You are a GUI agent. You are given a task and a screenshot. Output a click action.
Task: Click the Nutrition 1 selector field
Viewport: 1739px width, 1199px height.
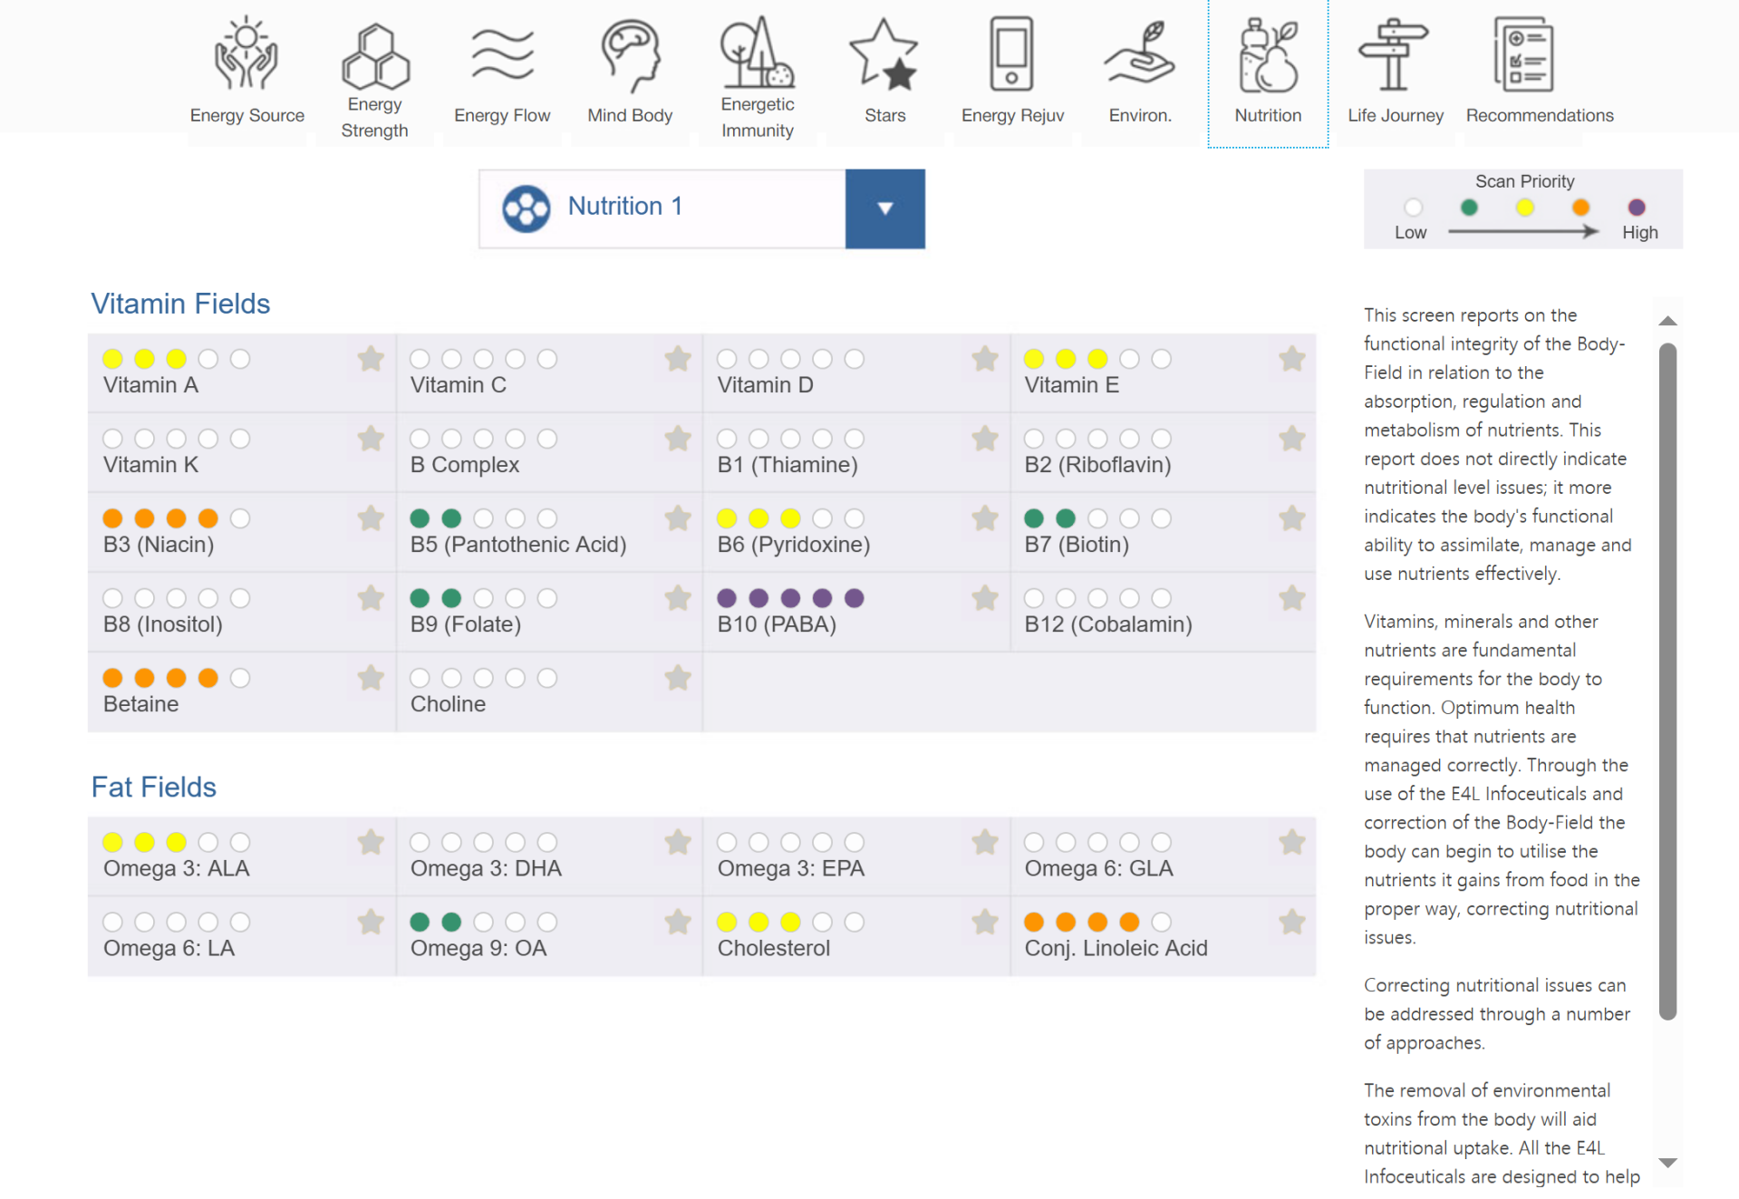(x=702, y=208)
